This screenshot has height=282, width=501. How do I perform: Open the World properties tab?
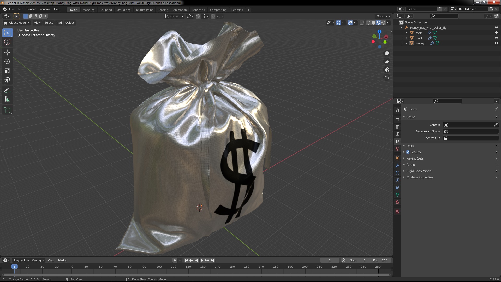[x=397, y=149]
